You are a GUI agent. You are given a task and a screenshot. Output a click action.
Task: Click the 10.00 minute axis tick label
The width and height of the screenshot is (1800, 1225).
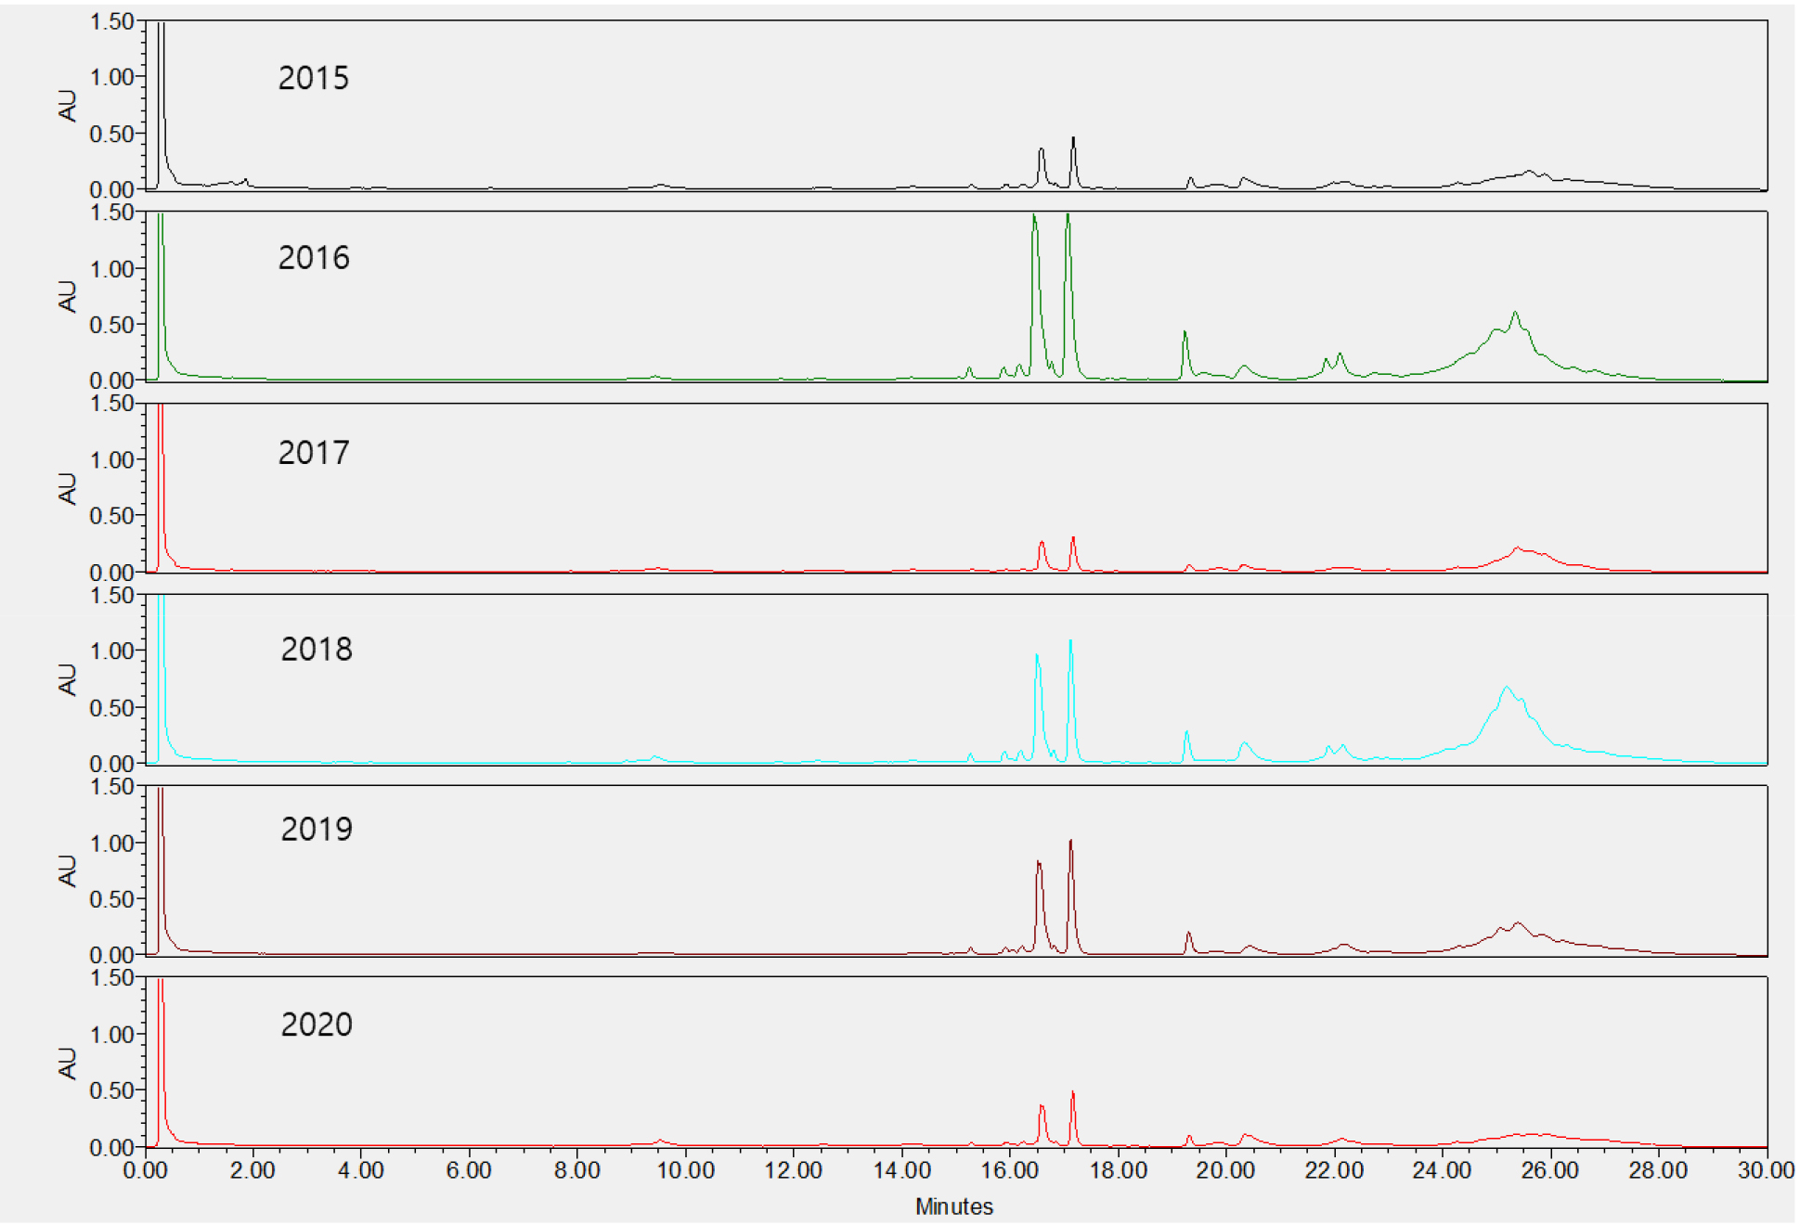tap(685, 1170)
